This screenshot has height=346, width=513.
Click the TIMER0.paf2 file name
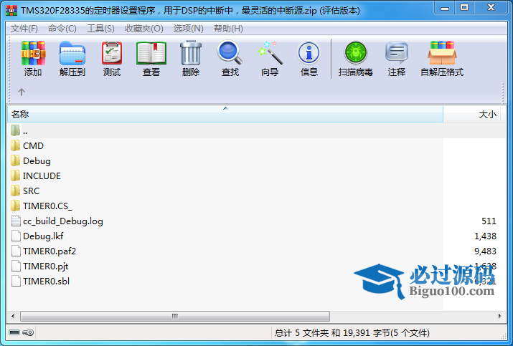[x=50, y=251]
